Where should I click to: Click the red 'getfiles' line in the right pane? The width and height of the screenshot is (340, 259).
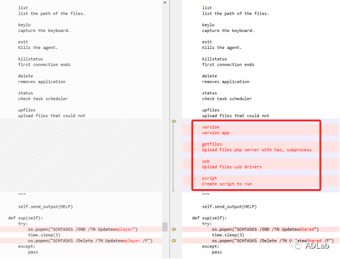point(212,144)
